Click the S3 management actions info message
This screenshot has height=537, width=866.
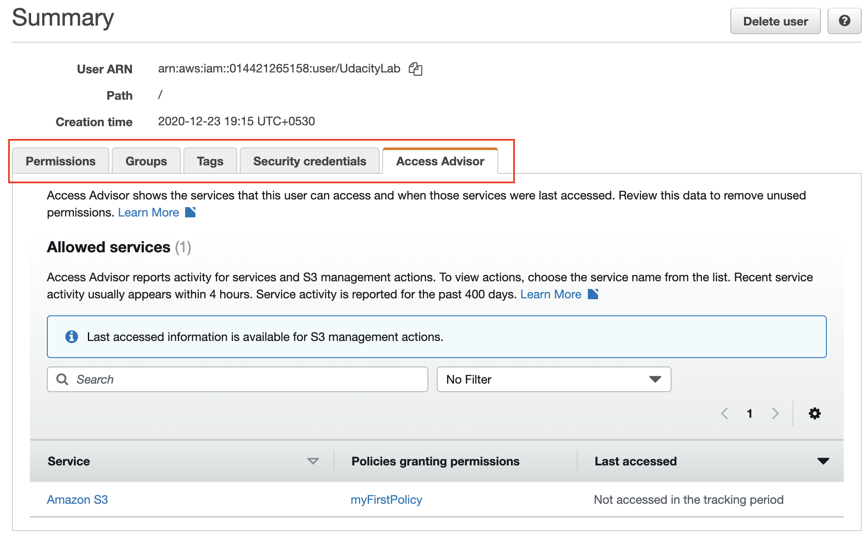(265, 337)
